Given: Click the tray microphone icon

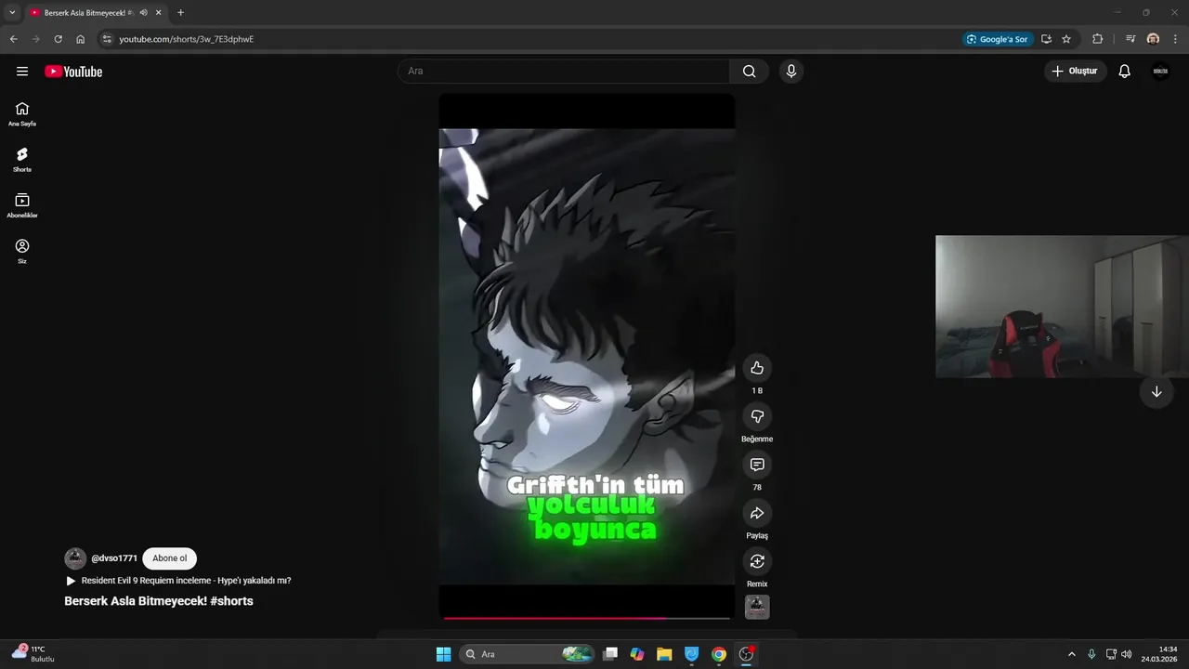Looking at the screenshot, I should click(1091, 654).
